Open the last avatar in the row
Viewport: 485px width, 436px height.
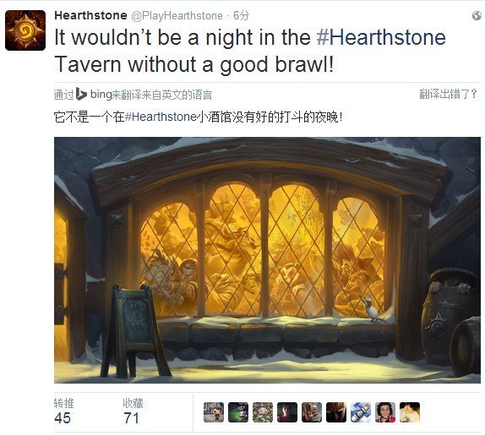pos(410,412)
